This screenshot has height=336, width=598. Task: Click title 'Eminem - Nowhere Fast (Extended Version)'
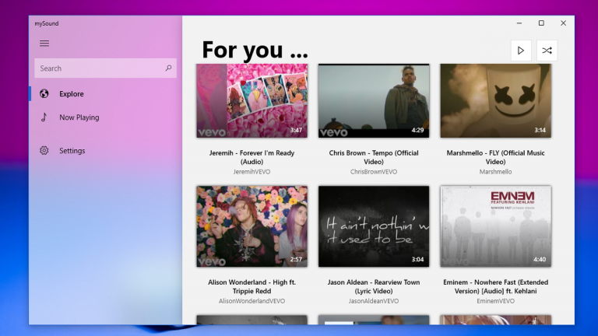[x=496, y=286]
